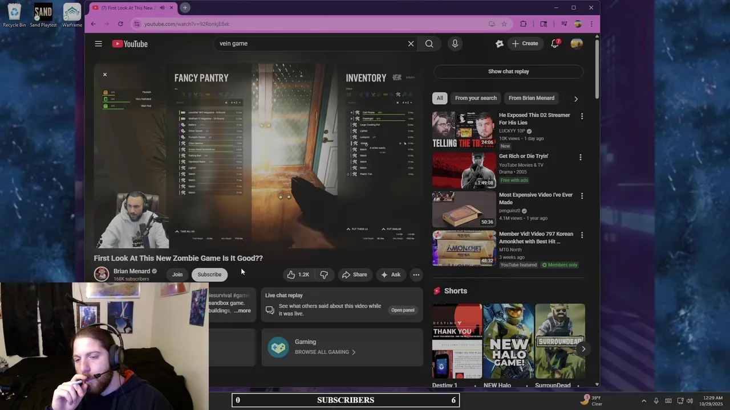This screenshot has height=410, width=730.
Task: Open the weather widget showing 39°F
Action: pyautogui.click(x=593, y=400)
